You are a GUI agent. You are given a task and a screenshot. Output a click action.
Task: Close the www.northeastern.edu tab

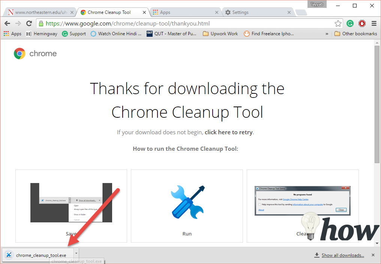tap(72, 12)
